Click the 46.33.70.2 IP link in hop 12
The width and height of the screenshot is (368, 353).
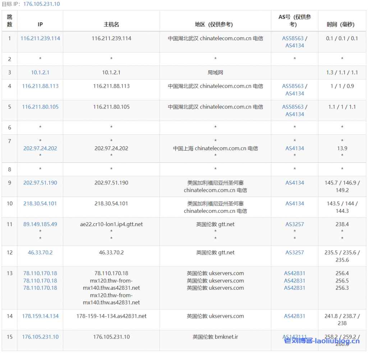40,252
